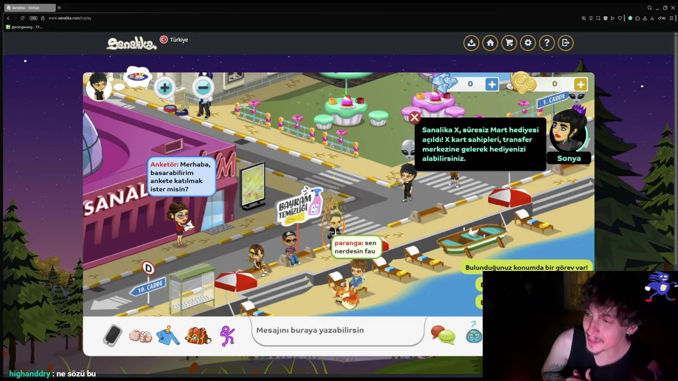The height and width of the screenshot is (381, 678).
Task: Click the 'Bulunduğunuz konumda bir görev var!' notice
Action: point(527,267)
